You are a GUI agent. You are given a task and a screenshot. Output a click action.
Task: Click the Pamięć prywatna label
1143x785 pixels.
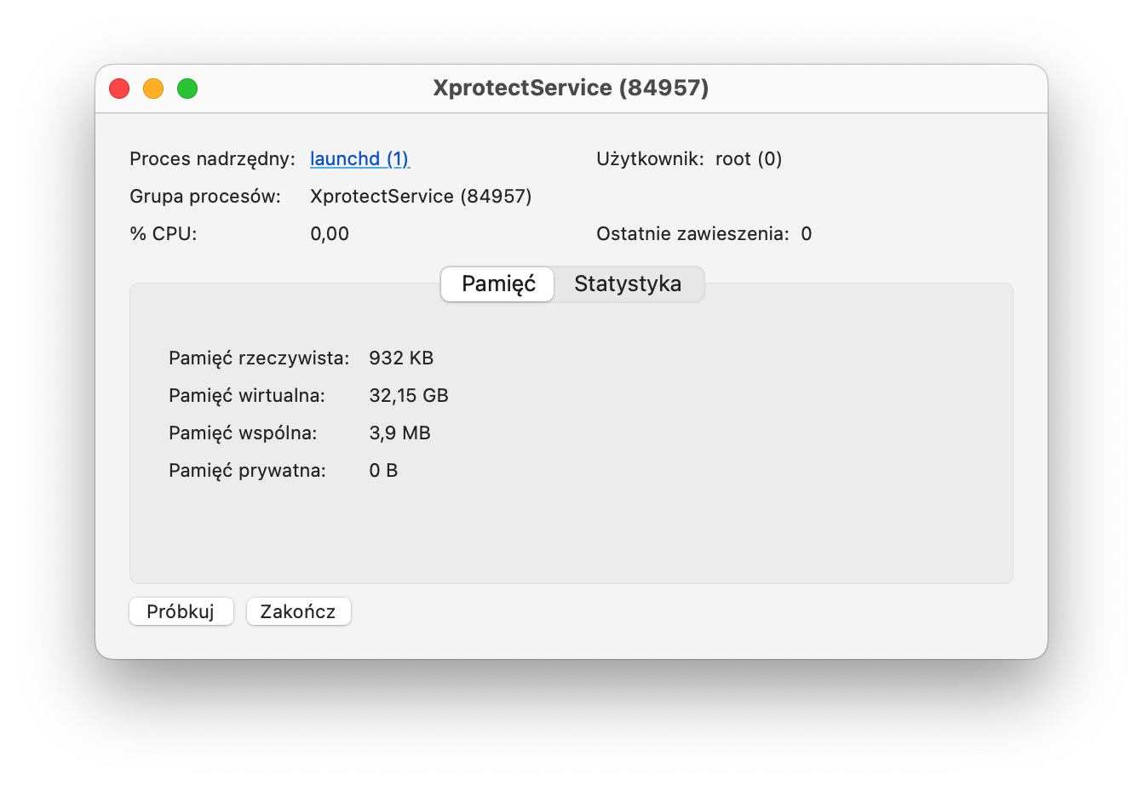pos(247,471)
